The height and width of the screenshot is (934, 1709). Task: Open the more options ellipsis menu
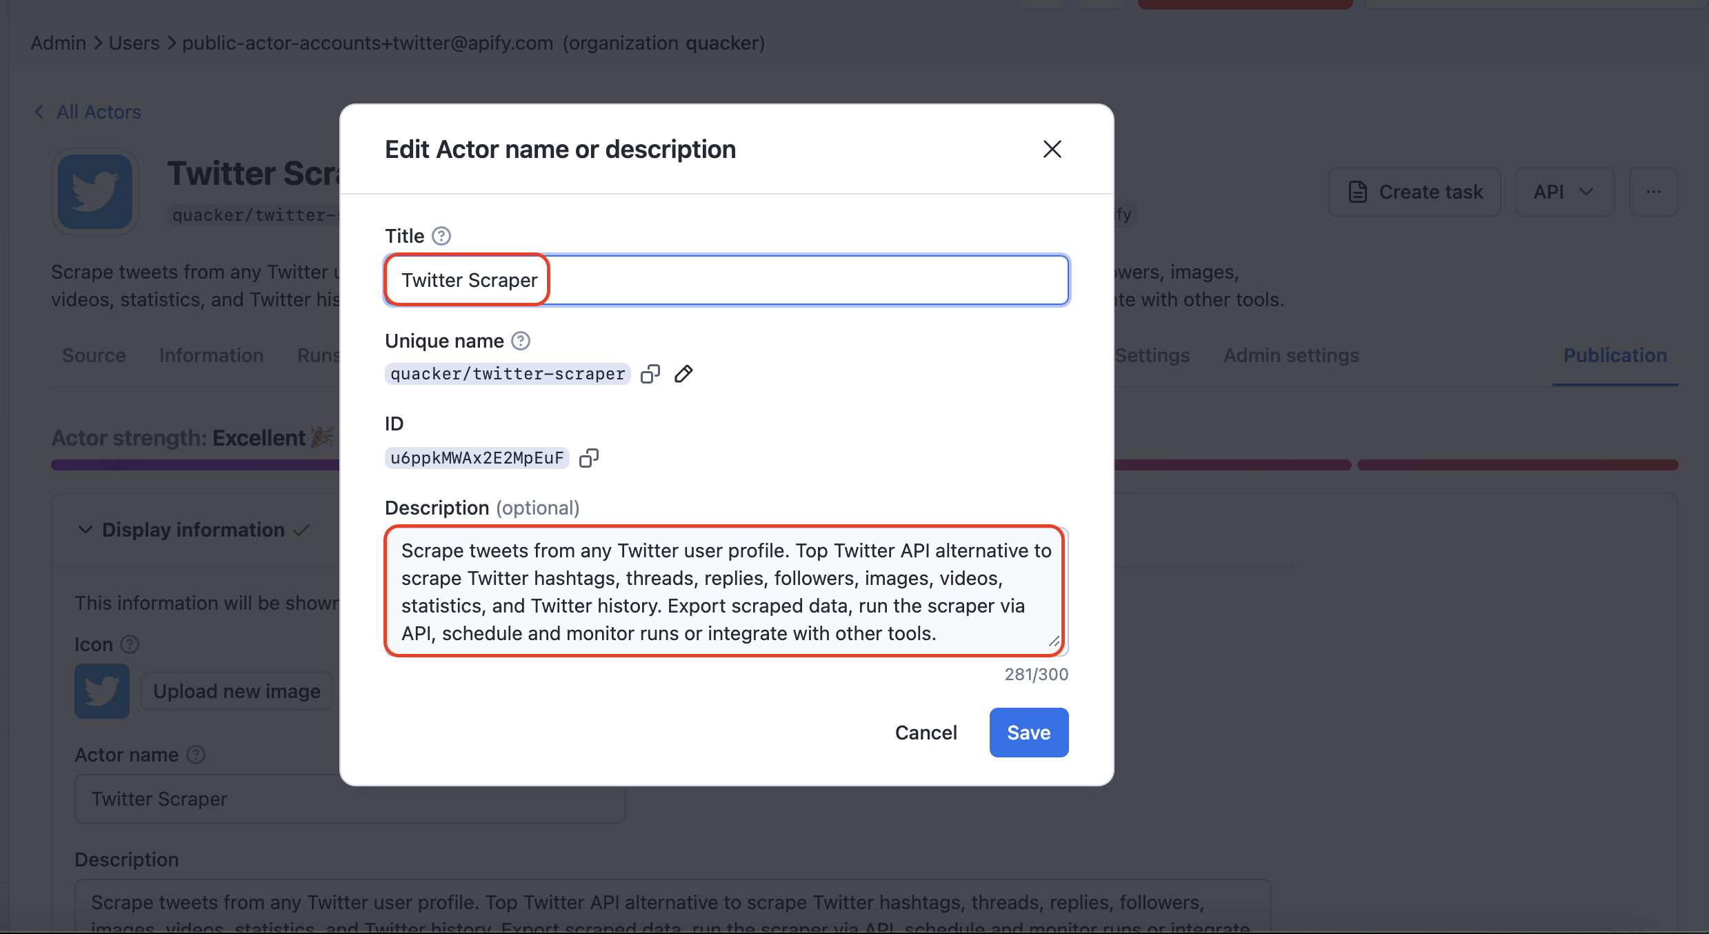[1654, 191]
